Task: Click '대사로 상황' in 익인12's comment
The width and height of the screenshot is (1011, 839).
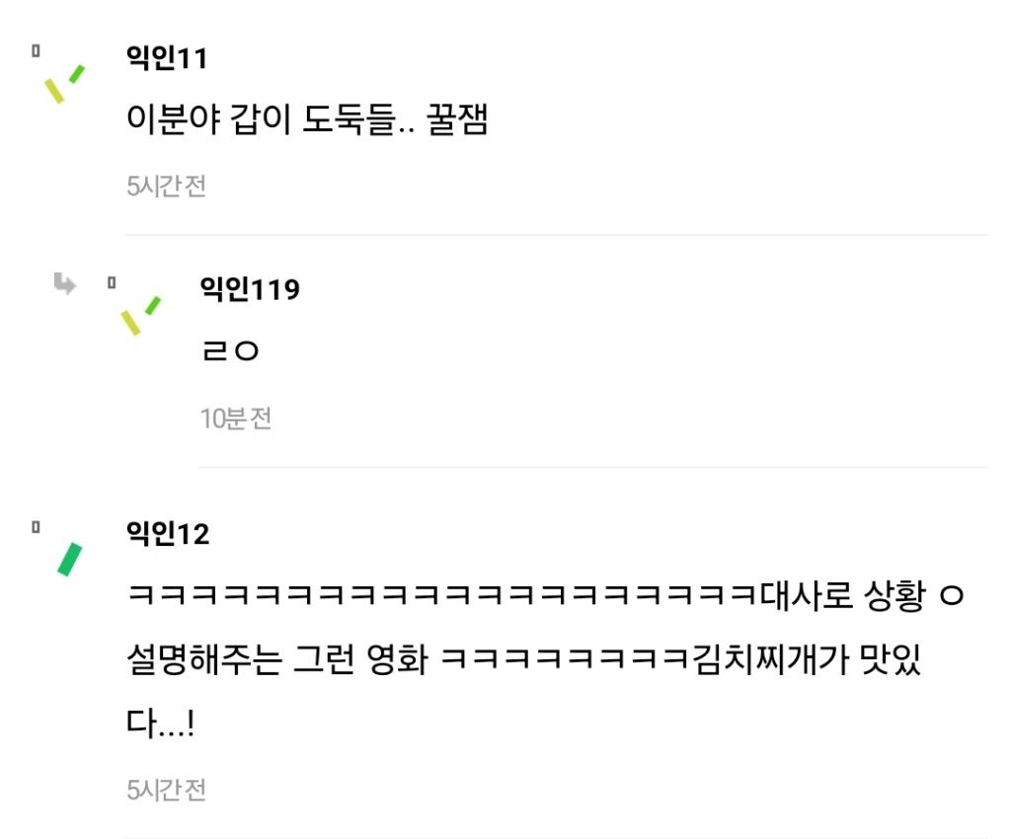Action: click(843, 595)
